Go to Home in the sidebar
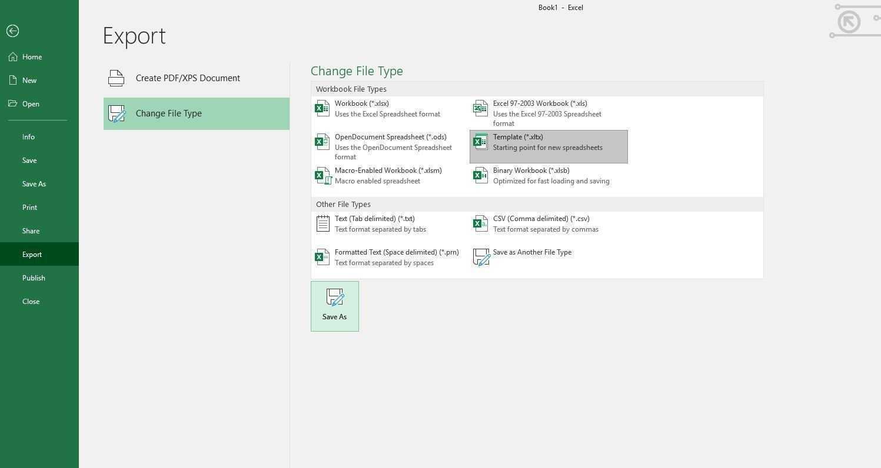 click(32, 57)
